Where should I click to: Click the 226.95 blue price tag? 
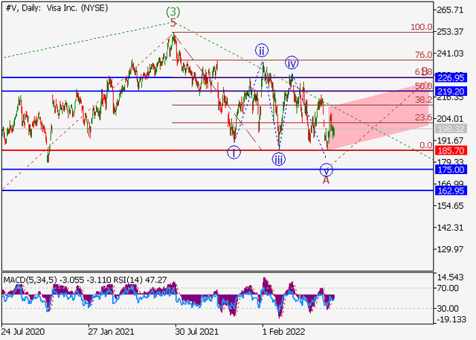pyautogui.click(x=451, y=77)
